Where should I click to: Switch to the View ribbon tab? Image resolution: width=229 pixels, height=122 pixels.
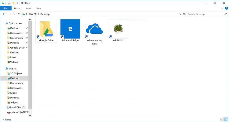tap(39, 8)
